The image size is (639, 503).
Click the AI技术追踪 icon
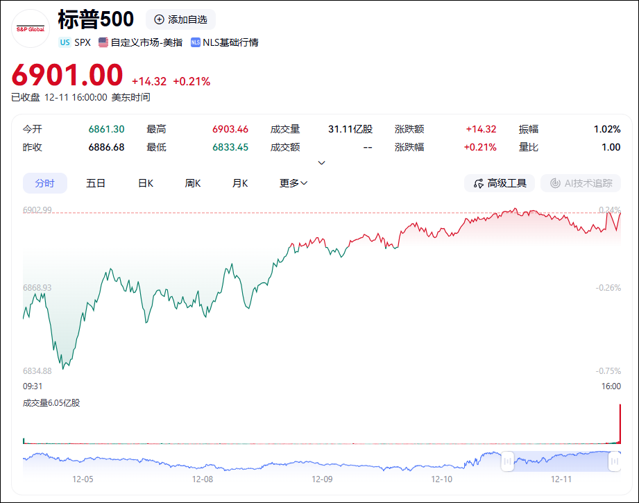pos(555,183)
